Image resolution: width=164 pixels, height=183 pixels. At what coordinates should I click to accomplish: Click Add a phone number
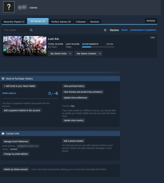pyautogui.click(x=74, y=141)
